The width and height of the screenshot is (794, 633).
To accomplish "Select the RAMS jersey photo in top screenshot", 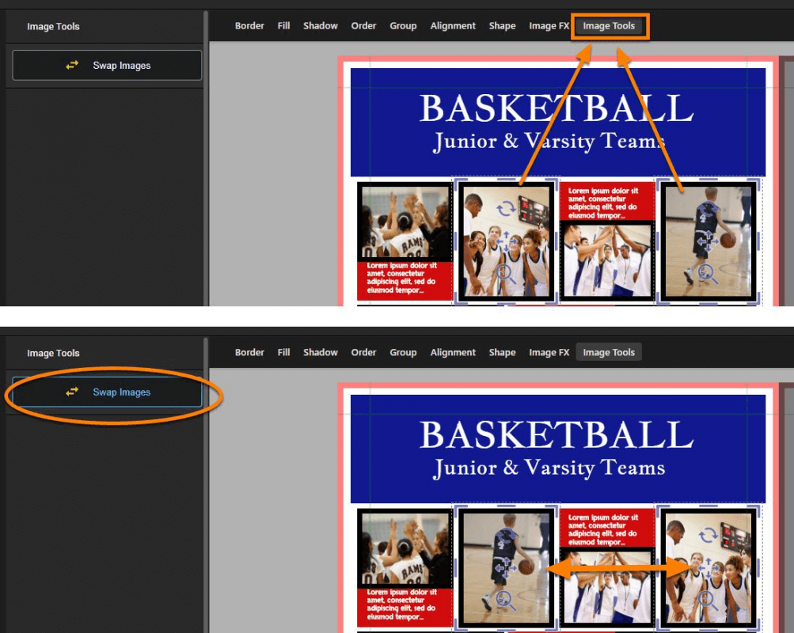I will point(405,223).
